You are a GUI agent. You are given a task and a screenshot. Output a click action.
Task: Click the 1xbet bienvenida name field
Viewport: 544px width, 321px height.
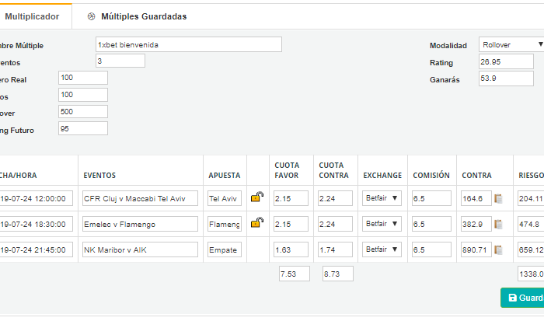[x=189, y=44]
